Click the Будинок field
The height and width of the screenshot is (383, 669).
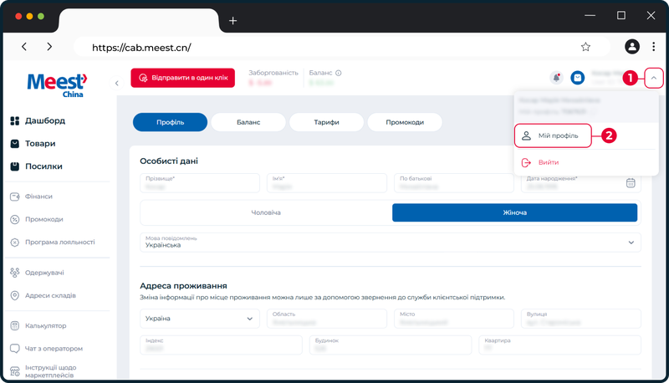[x=391, y=345]
